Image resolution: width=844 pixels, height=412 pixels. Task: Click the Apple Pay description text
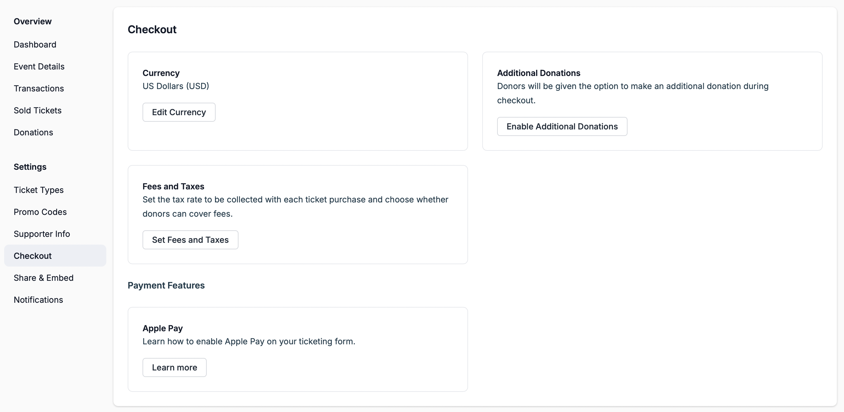pos(249,341)
